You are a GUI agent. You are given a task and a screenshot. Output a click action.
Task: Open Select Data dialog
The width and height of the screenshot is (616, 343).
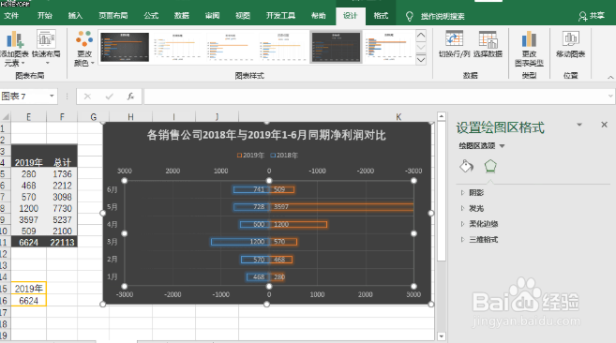pyautogui.click(x=488, y=44)
